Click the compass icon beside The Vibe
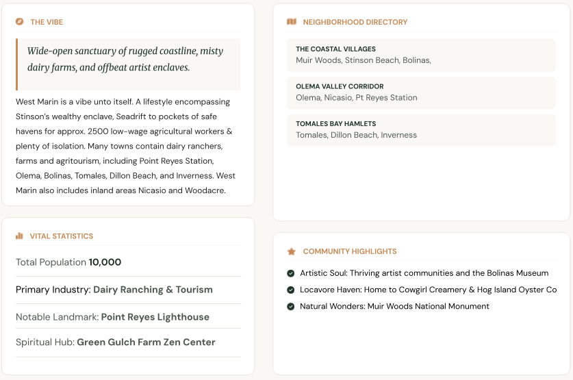Viewport: 573px width, 380px height. pos(20,22)
